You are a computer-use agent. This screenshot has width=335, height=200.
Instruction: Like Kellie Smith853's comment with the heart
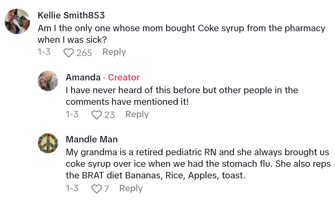tap(69, 52)
